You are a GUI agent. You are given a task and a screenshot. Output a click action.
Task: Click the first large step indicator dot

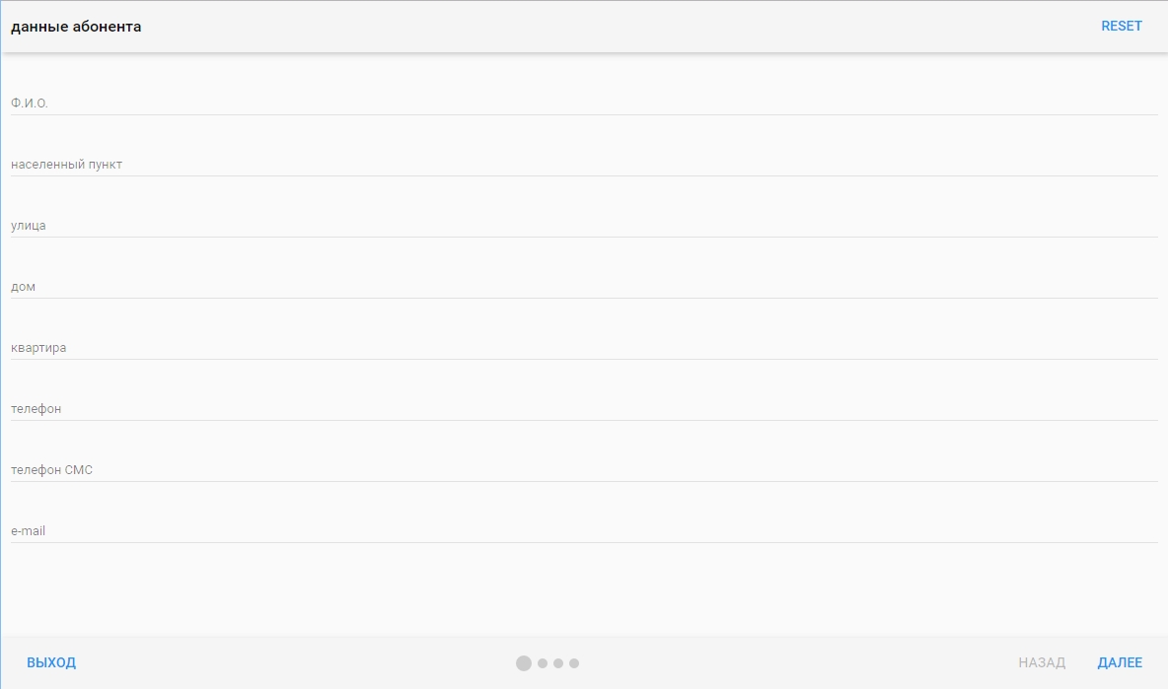(x=524, y=663)
